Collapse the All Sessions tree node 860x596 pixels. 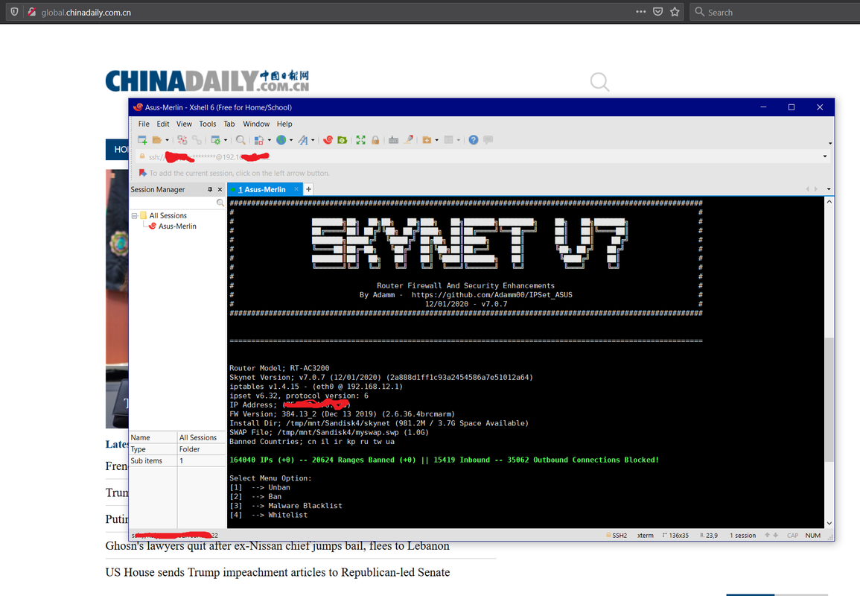coord(135,215)
